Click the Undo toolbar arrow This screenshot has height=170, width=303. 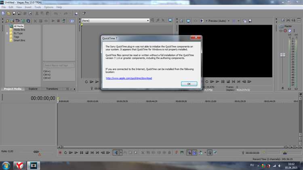(56, 13)
